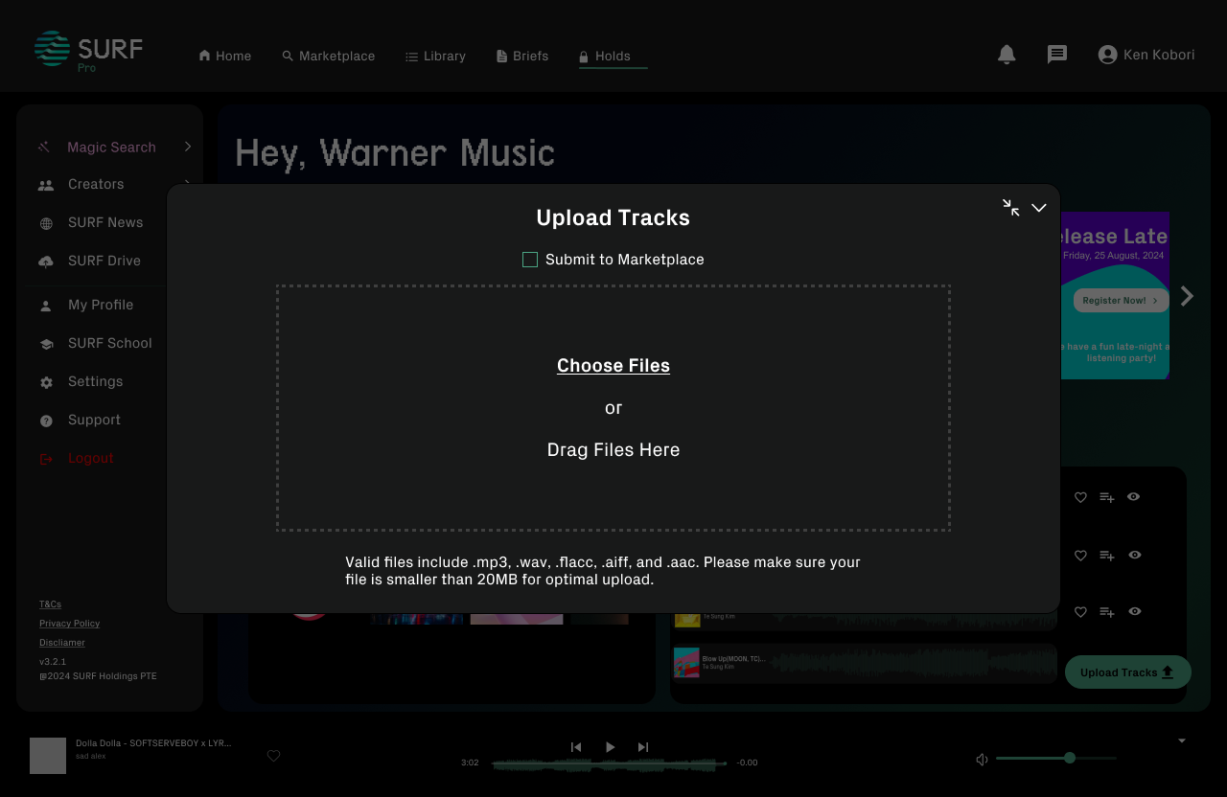Skip to the previous track in the player
Viewport: 1227px width, 797px height.
(576, 747)
